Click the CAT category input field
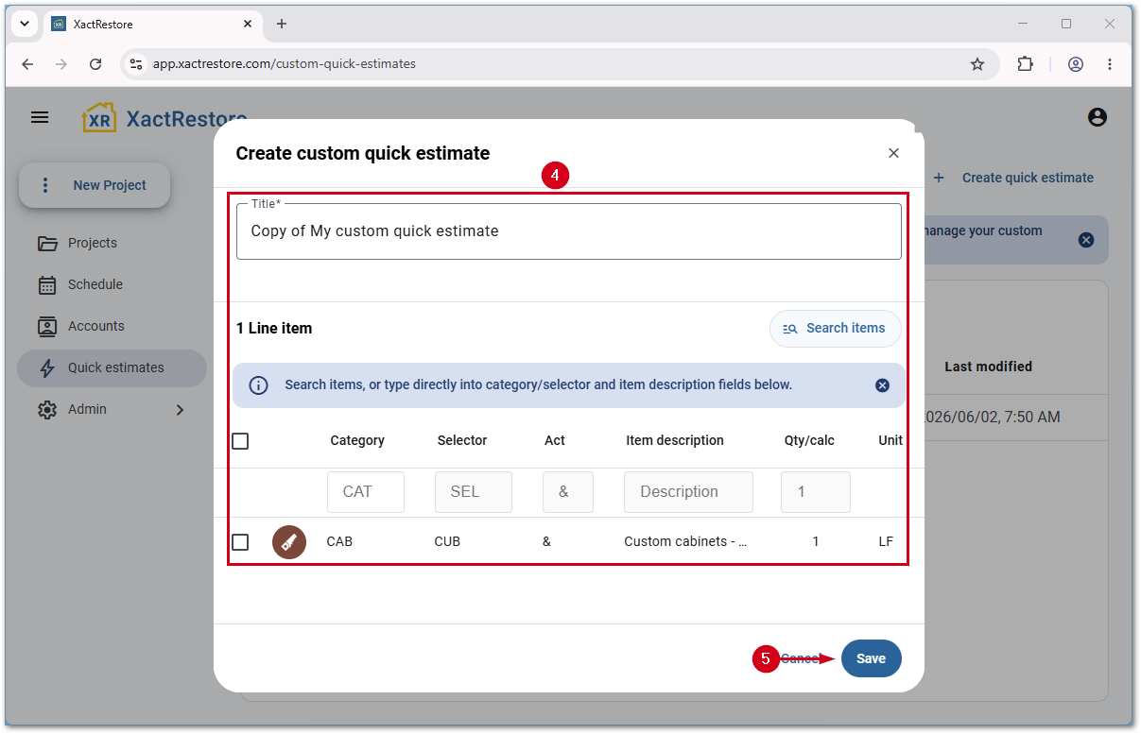 (366, 492)
